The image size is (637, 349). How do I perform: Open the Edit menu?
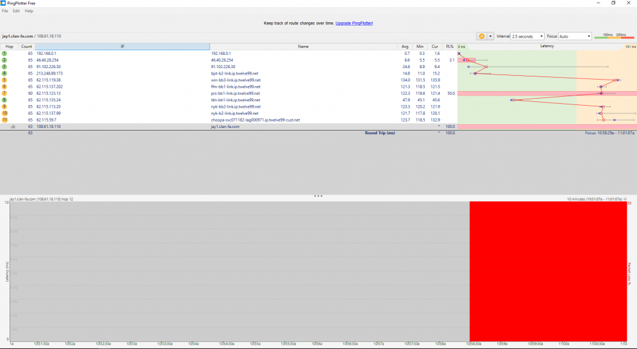pyautogui.click(x=17, y=11)
